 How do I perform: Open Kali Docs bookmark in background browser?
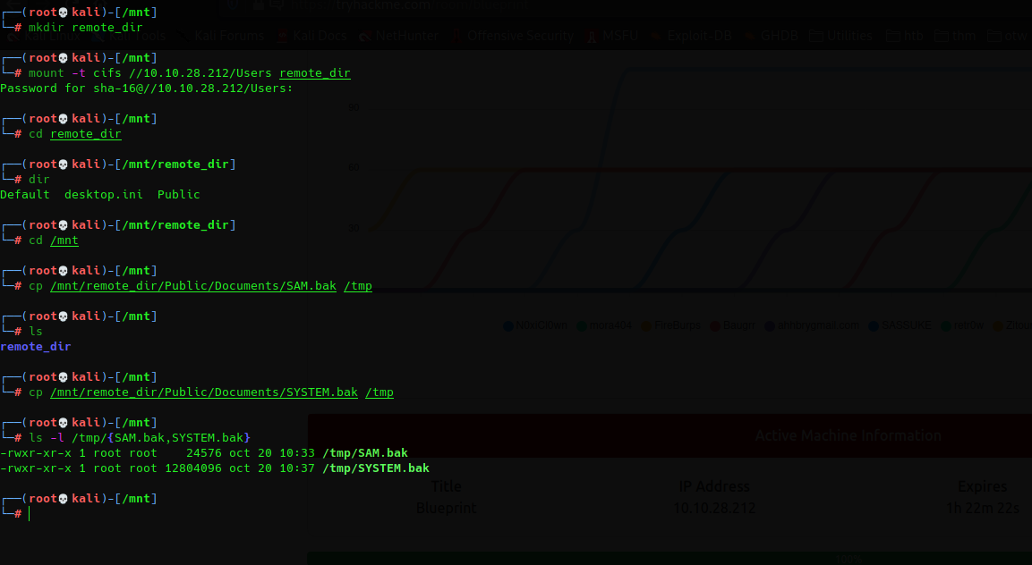312,36
